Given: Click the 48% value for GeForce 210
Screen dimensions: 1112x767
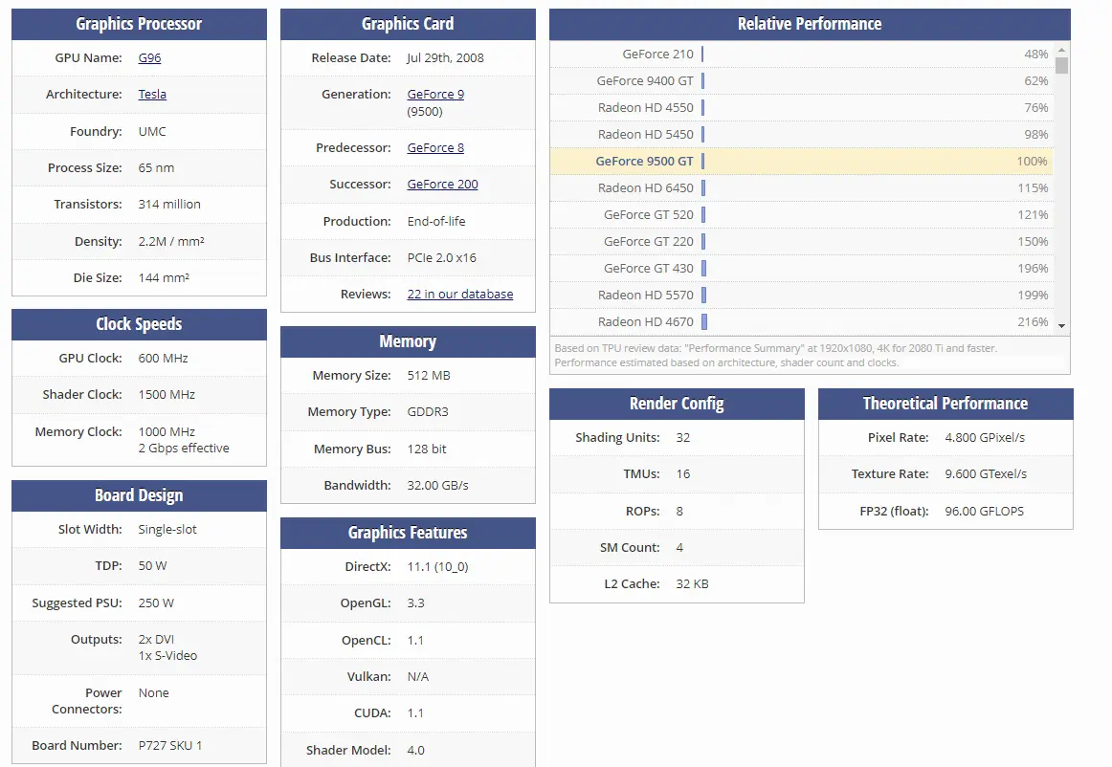Looking at the screenshot, I should (1036, 54).
